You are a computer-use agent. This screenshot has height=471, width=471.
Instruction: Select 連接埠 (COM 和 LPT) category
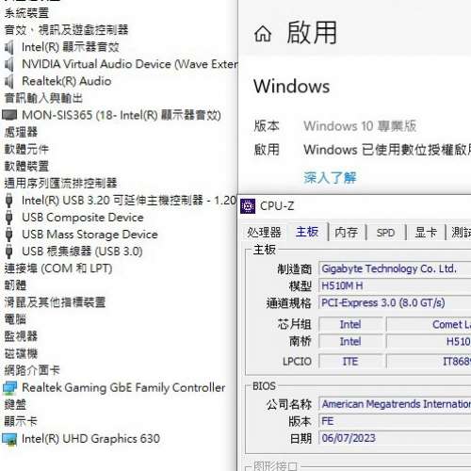pos(58,268)
